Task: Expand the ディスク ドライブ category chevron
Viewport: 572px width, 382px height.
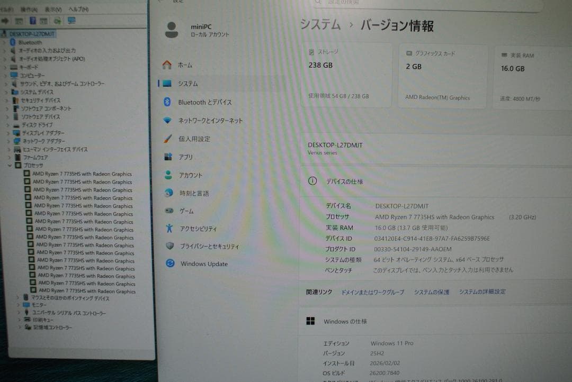Action: click(x=7, y=125)
